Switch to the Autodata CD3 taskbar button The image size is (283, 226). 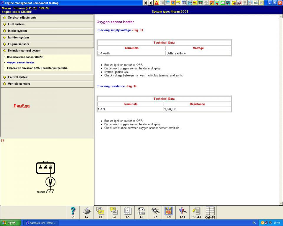tap(41, 223)
